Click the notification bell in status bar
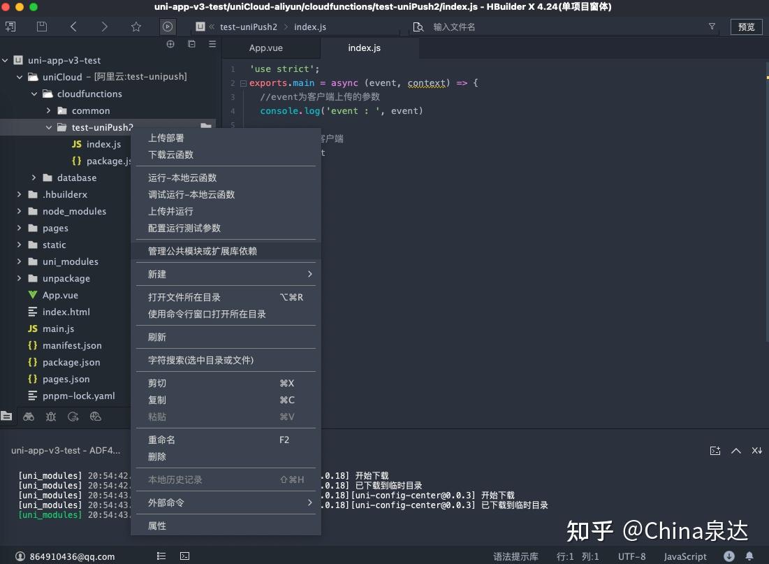 (x=750, y=556)
